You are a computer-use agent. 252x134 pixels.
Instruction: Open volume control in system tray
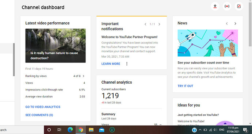215,130
